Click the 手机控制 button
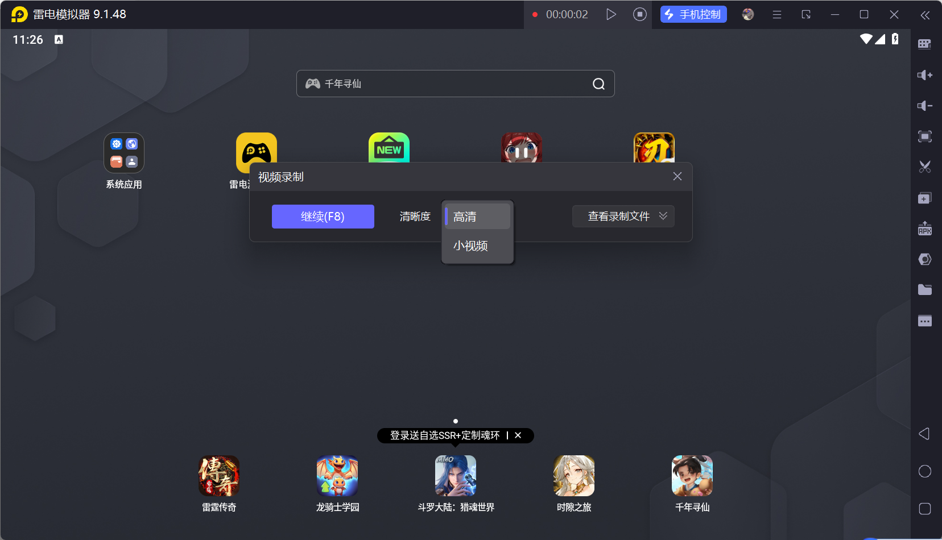942x540 pixels. (693, 14)
